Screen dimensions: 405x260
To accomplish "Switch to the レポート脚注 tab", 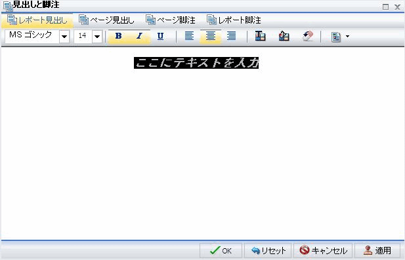I will coord(234,20).
